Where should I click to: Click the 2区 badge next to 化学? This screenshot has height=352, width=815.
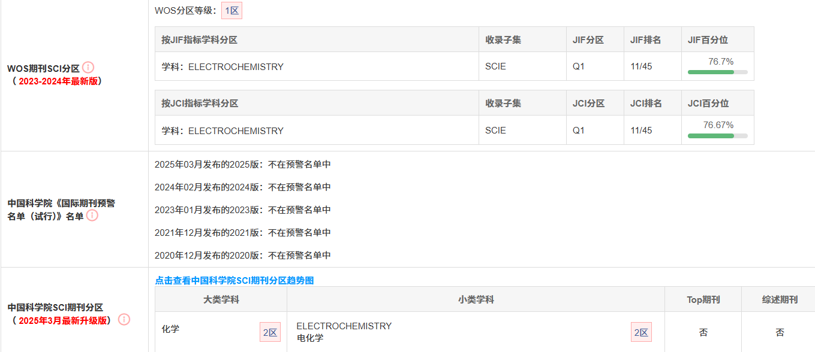(270, 332)
